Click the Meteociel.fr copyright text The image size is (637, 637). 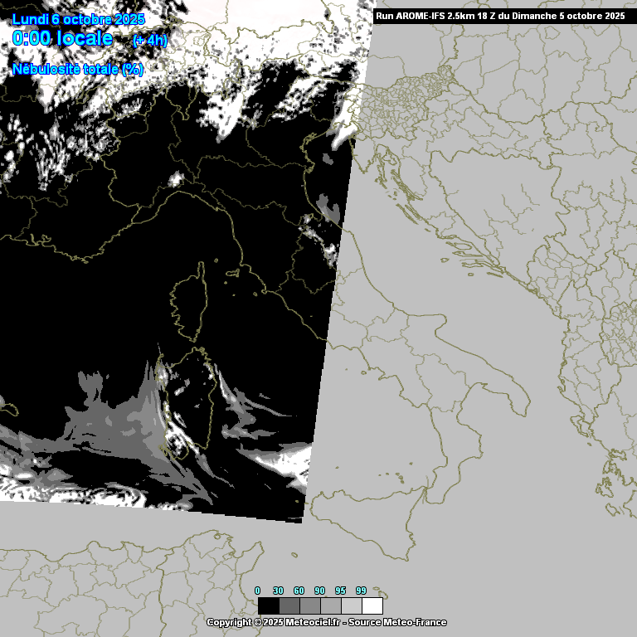[274, 622]
